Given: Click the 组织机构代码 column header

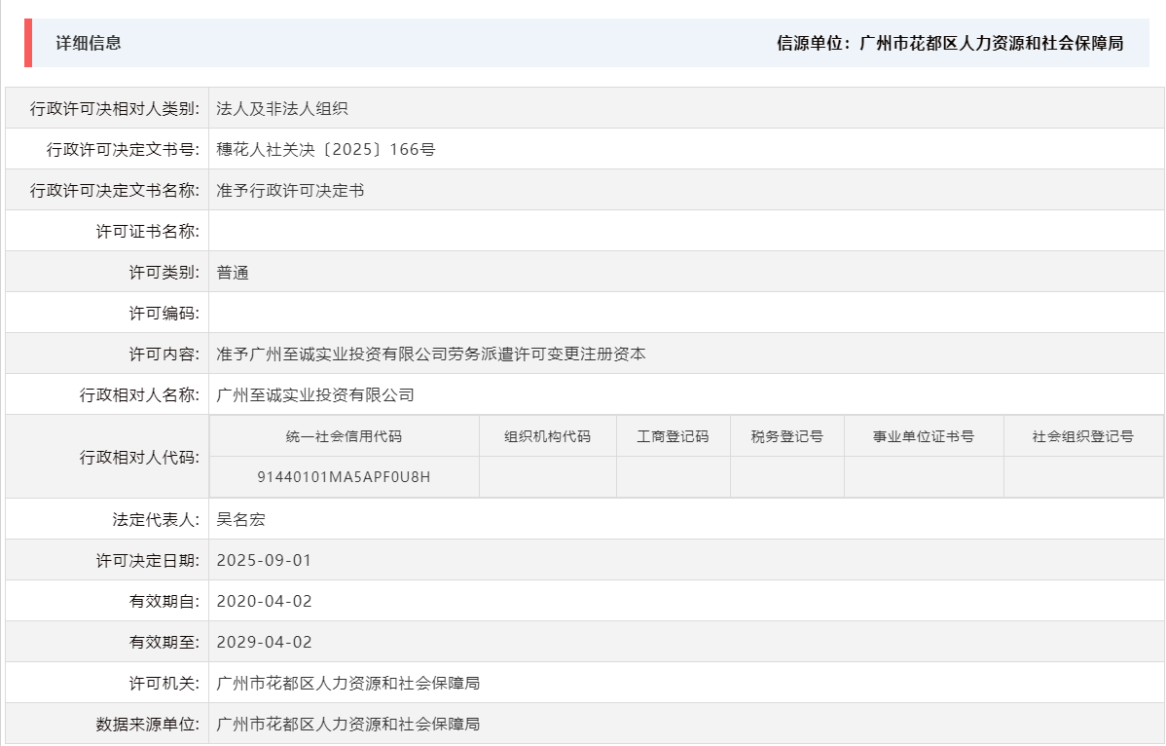Looking at the screenshot, I should 548,435.
